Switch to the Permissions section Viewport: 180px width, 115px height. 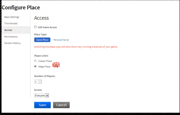point(11,37)
